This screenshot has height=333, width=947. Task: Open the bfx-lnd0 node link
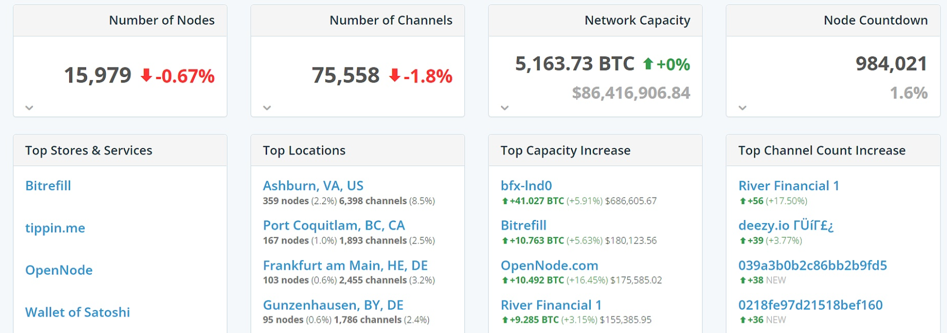526,185
